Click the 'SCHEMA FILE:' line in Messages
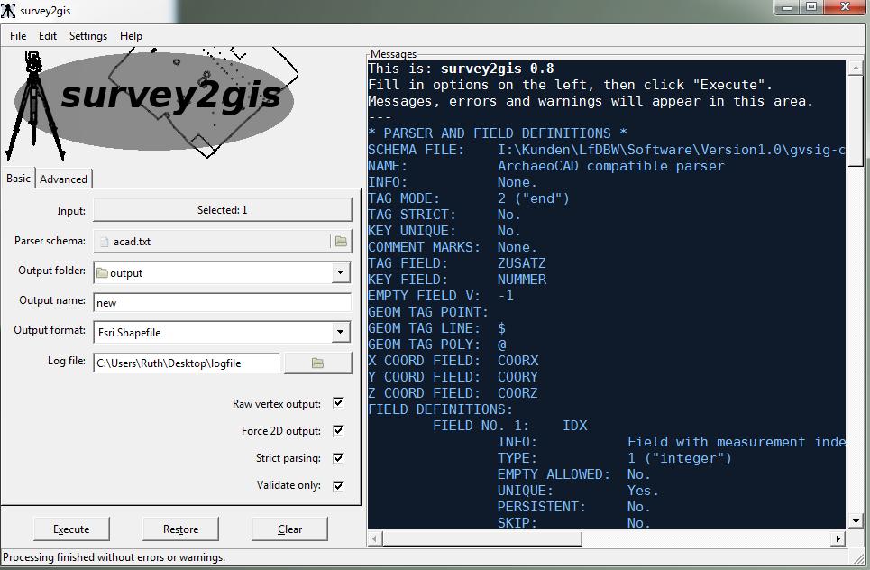 point(606,150)
